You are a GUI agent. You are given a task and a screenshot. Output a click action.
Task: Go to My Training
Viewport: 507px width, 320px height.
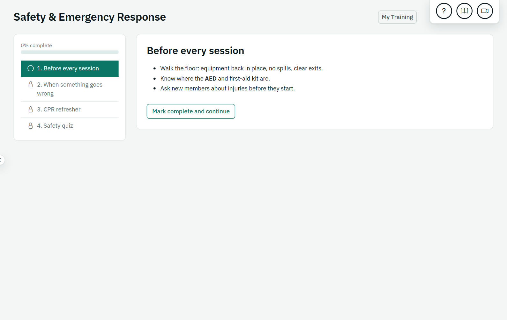coord(397,17)
